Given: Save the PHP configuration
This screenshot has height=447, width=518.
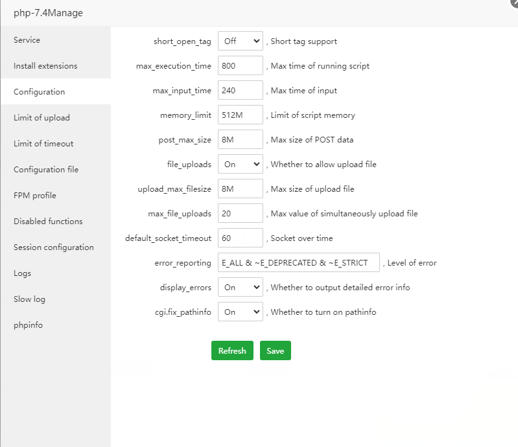Looking at the screenshot, I should 276,350.
